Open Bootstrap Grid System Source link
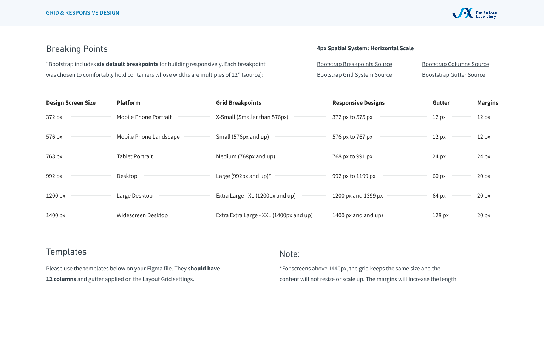The width and height of the screenshot is (544, 340). point(354,75)
